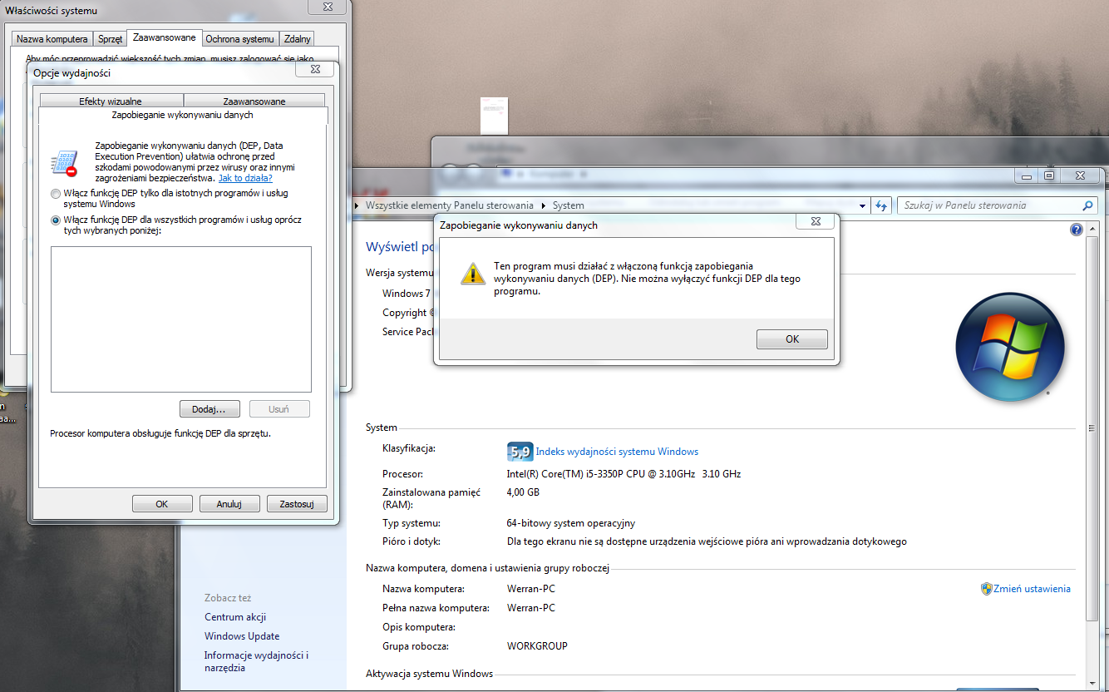Select DEP only for essential Windows programs

56,194
